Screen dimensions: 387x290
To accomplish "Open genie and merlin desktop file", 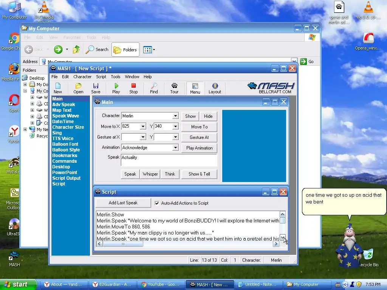I will 339,12.
